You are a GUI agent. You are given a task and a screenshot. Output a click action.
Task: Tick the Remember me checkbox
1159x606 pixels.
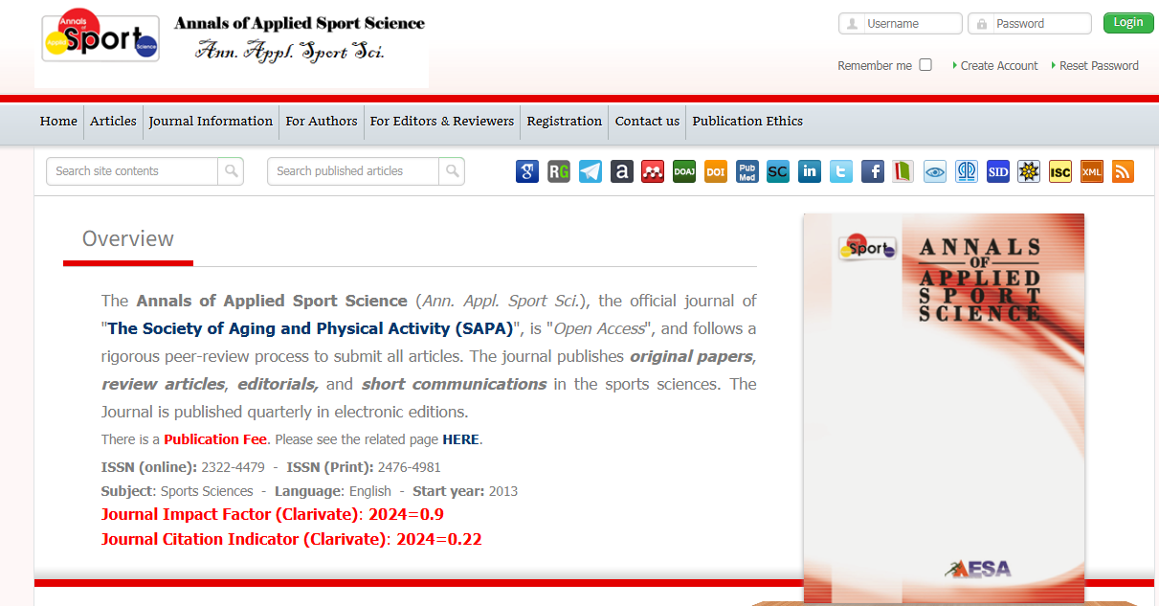point(925,65)
